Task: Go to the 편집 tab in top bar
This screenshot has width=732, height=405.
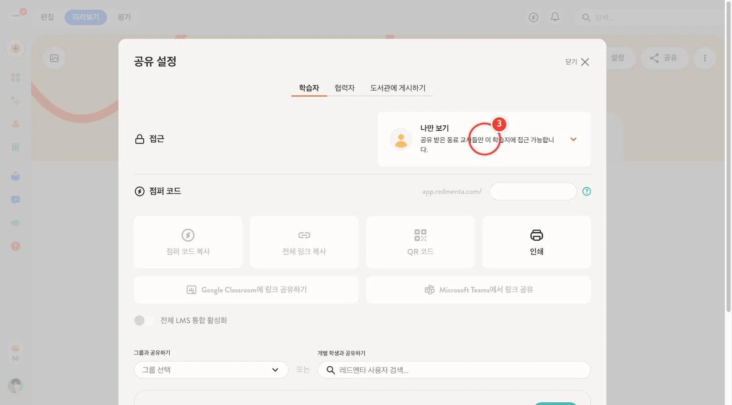Action: tap(47, 17)
